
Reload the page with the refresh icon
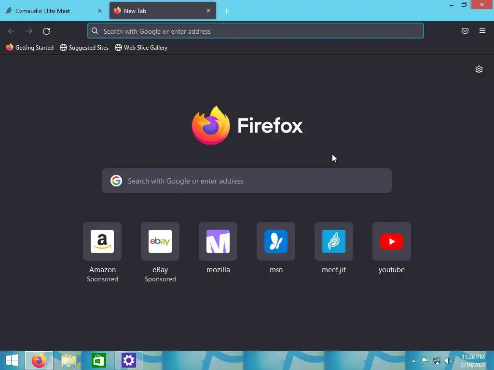46,31
